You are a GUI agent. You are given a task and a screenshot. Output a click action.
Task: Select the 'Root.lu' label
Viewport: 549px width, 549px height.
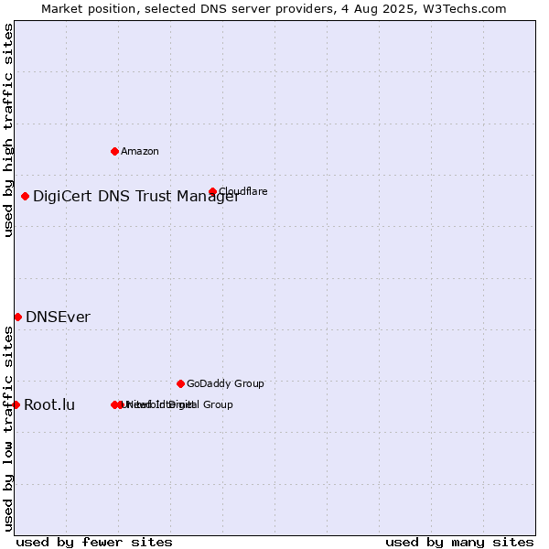click(x=49, y=405)
